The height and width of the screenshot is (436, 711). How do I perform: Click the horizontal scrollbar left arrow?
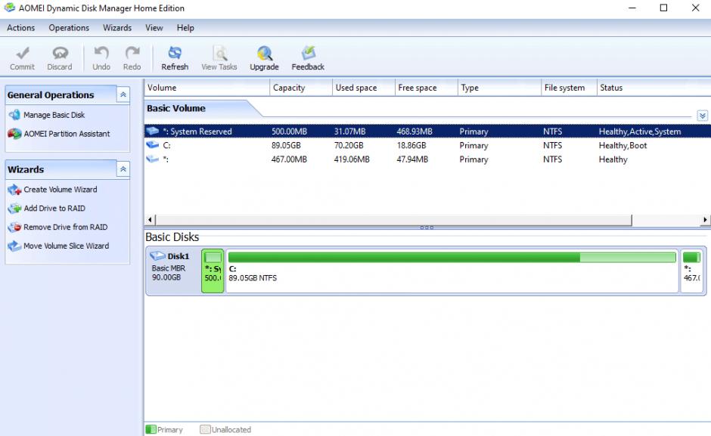(x=150, y=220)
